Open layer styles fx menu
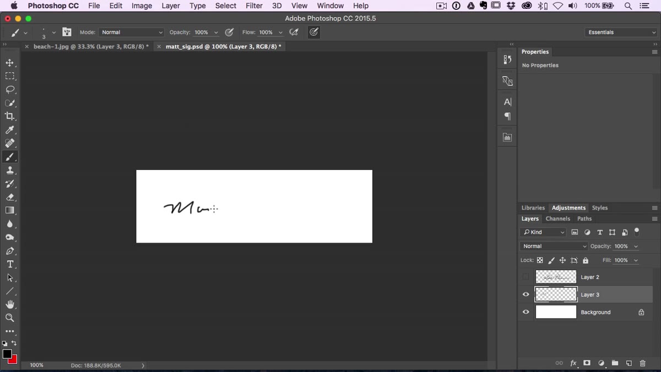This screenshot has height=372, width=661. [573, 363]
